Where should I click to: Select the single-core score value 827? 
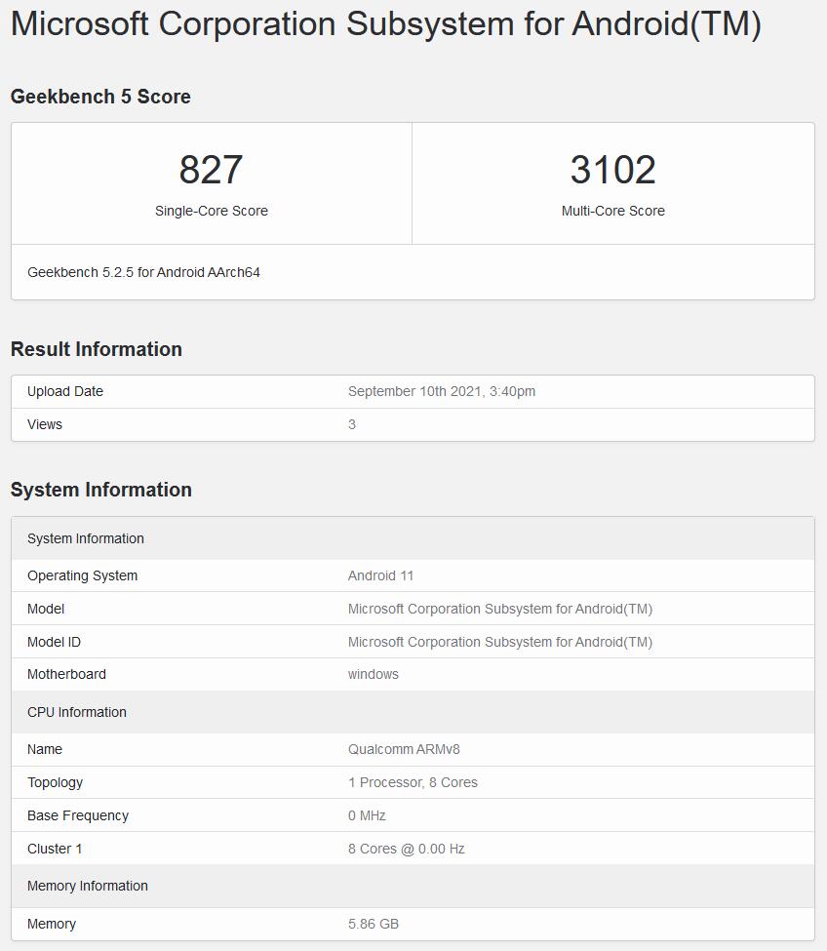click(x=211, y=170)
